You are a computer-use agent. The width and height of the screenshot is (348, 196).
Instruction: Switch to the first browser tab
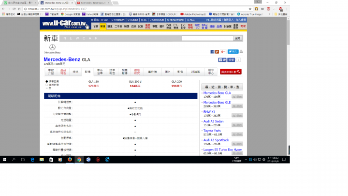point(20,3)
